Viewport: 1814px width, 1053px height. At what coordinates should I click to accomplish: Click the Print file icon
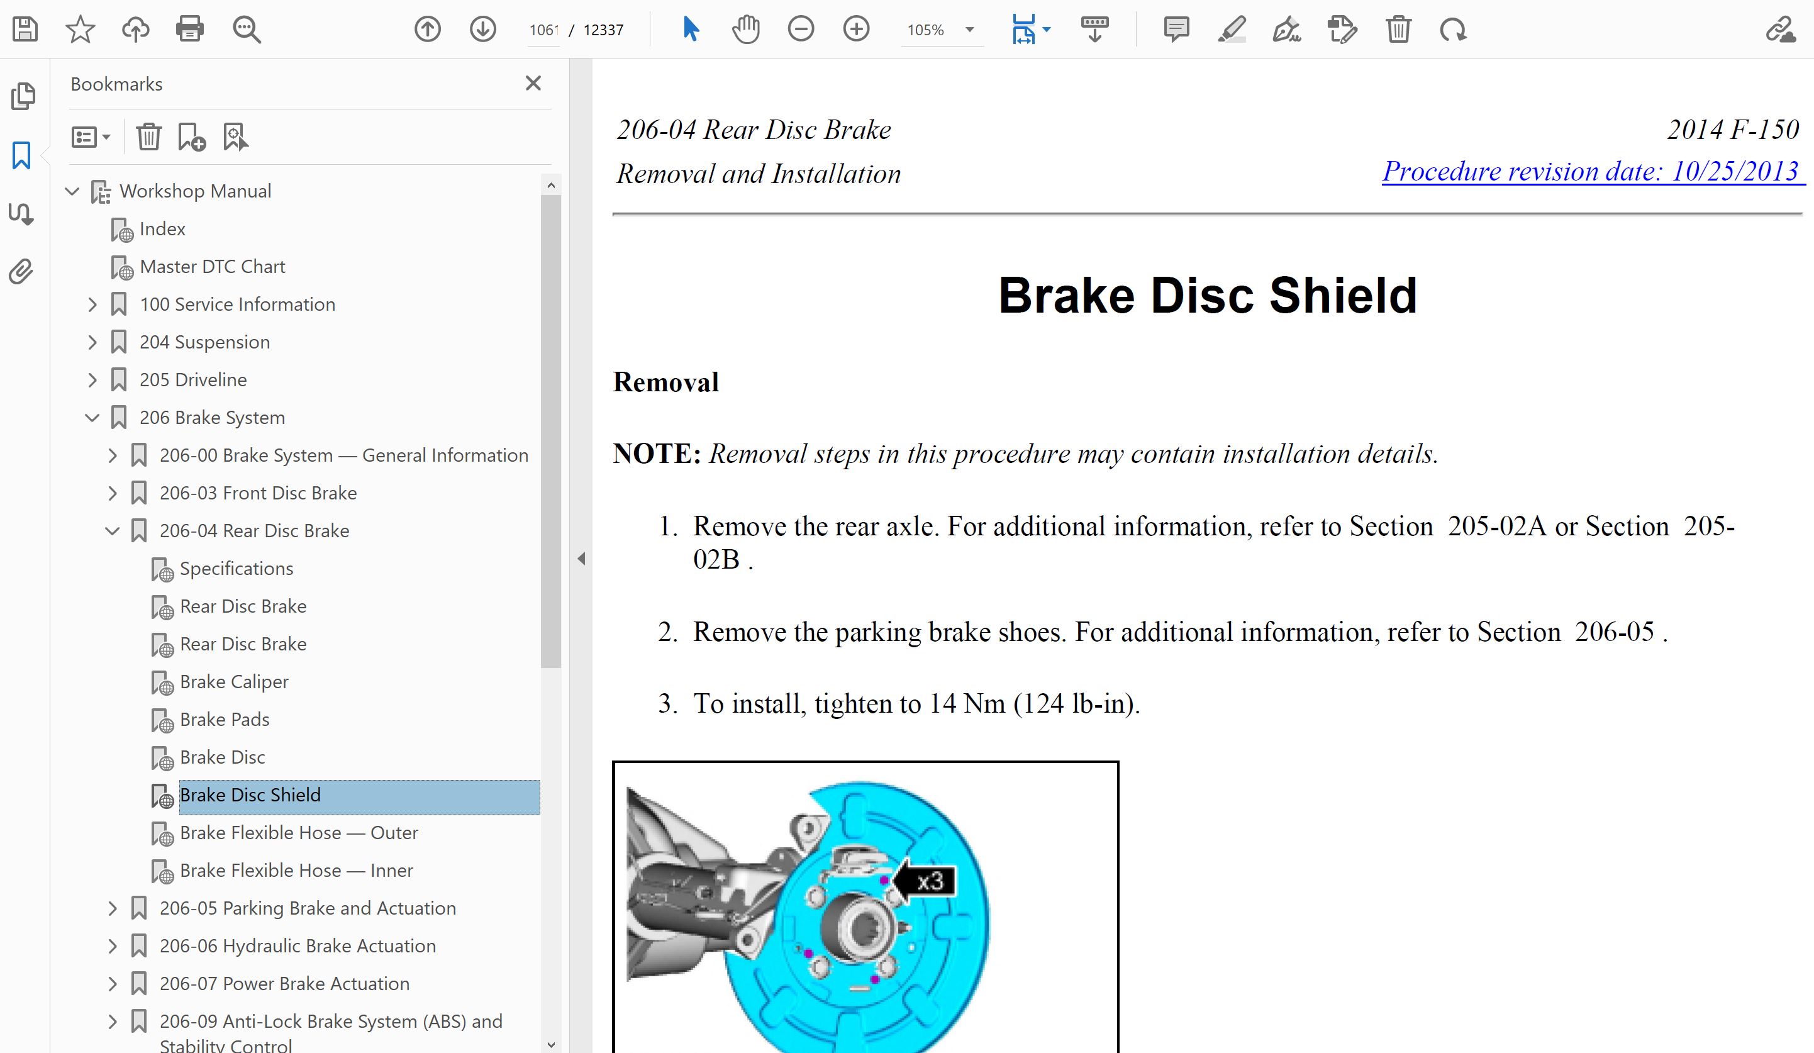tap(189, 30)
